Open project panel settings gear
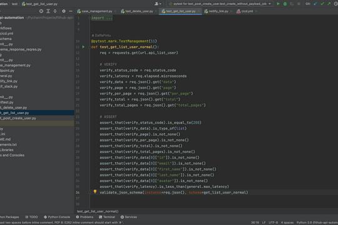Image resolution: width=338 pixels, height=225 pixels. pos(64,11)
